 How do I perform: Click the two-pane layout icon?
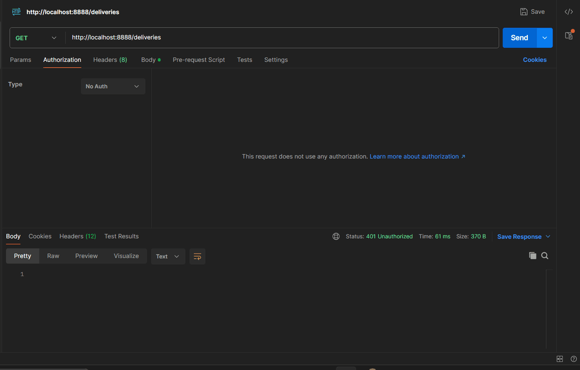[x=560, y=359]
